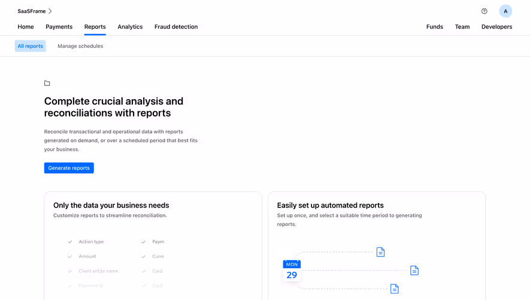The width and height of the screenshot is (530, 300).
Task: Open the user avatar A menu
Action: pyautogui.click(x=505, y=11)
